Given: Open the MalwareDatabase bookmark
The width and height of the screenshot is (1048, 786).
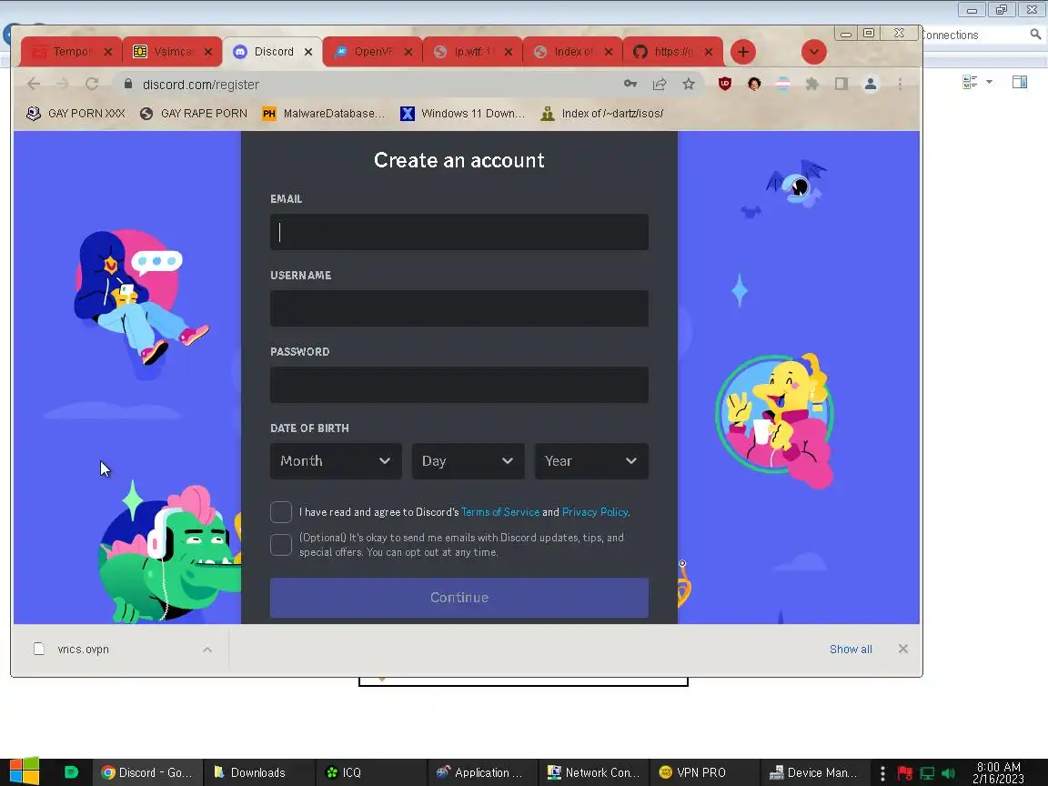Looking at the screenshot, I should pyautogui.click(x=324, y=114).
